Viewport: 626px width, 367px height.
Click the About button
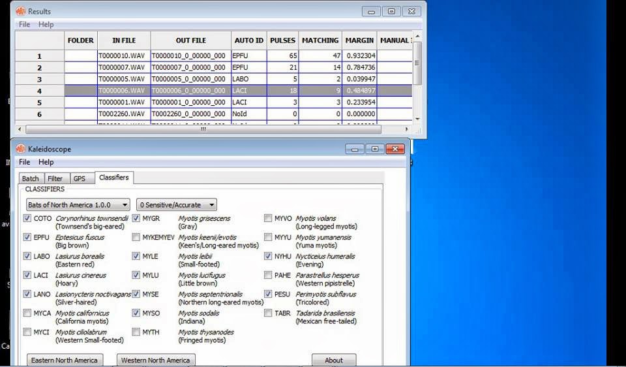point(334,360)
